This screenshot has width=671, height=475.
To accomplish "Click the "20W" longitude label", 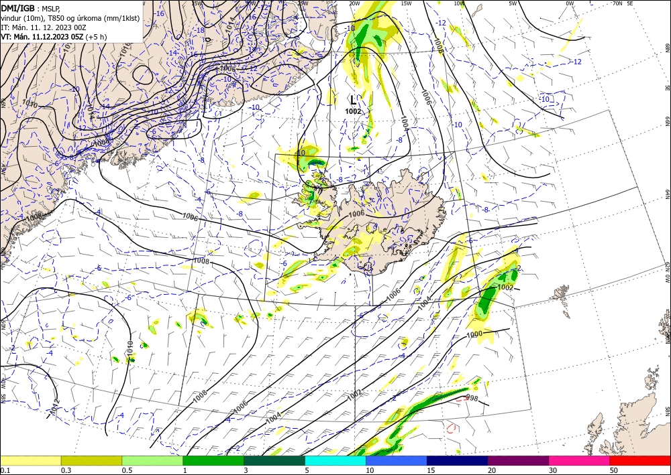I will (x=354, y=3).
